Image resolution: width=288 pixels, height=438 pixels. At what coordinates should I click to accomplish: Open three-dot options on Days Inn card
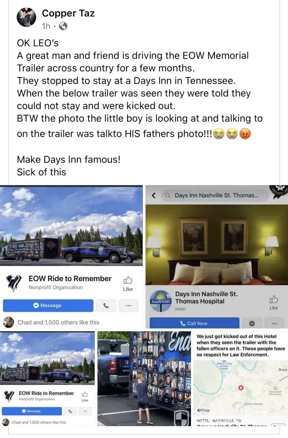[x=274, y=323]
